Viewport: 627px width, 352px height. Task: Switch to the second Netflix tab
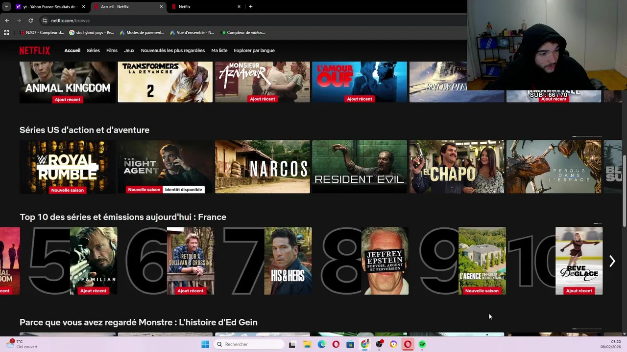click(x=206, y=7)
